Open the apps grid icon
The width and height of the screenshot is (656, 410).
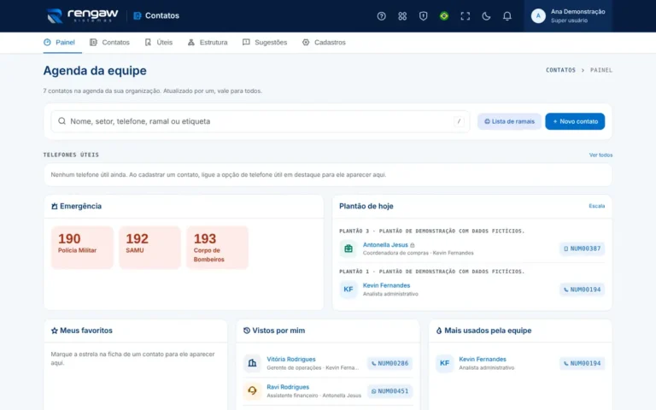pos(402,16)
